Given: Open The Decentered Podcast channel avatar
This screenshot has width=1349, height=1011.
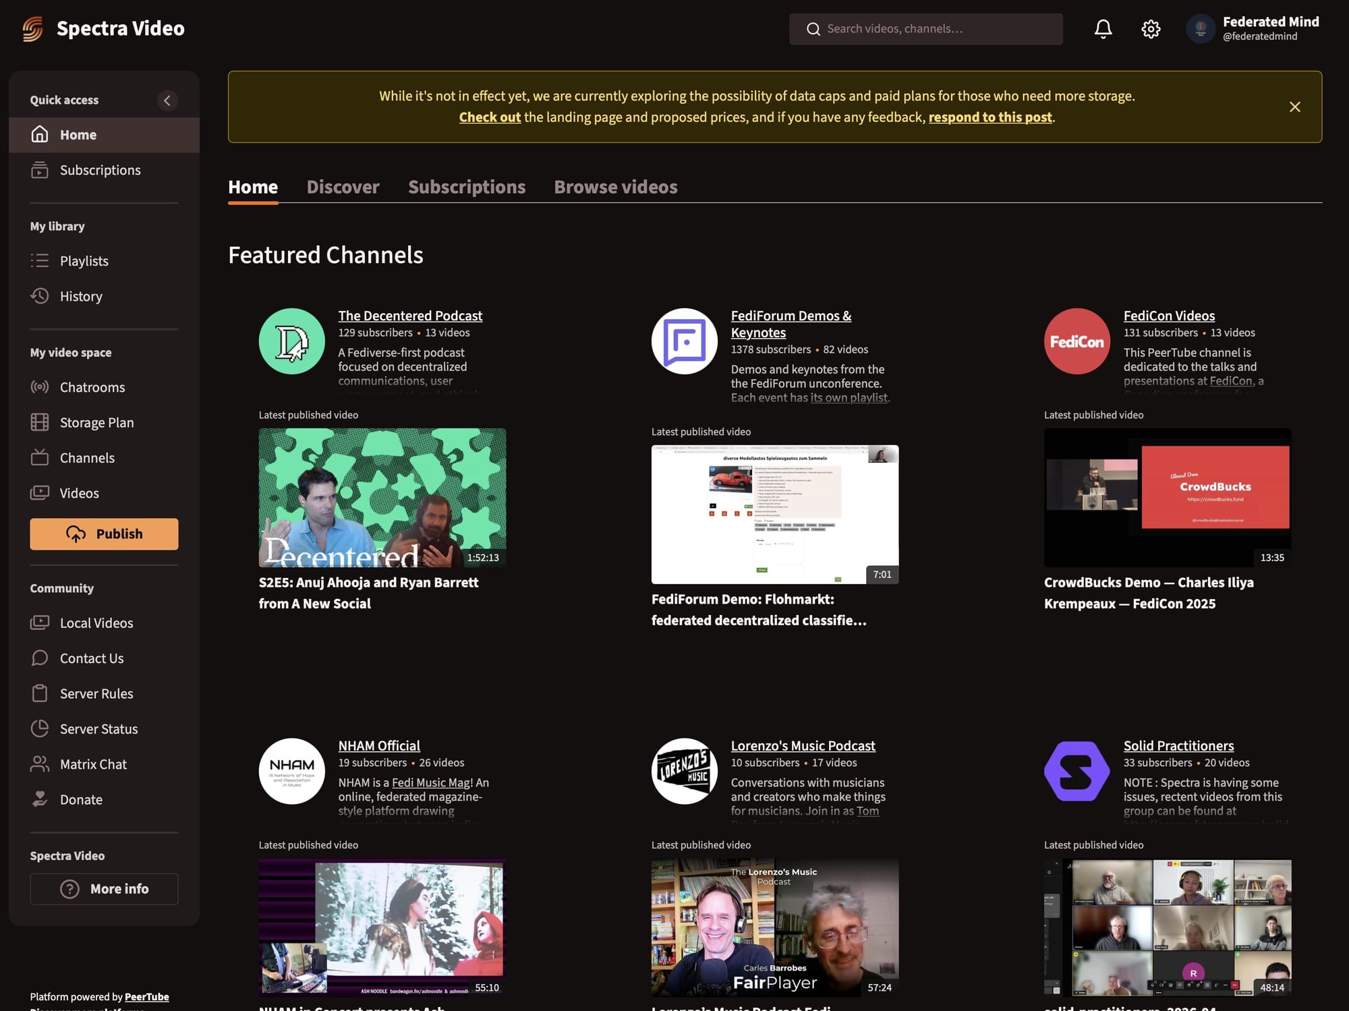Looking at the screenshot, I should (x=292, y=341).
